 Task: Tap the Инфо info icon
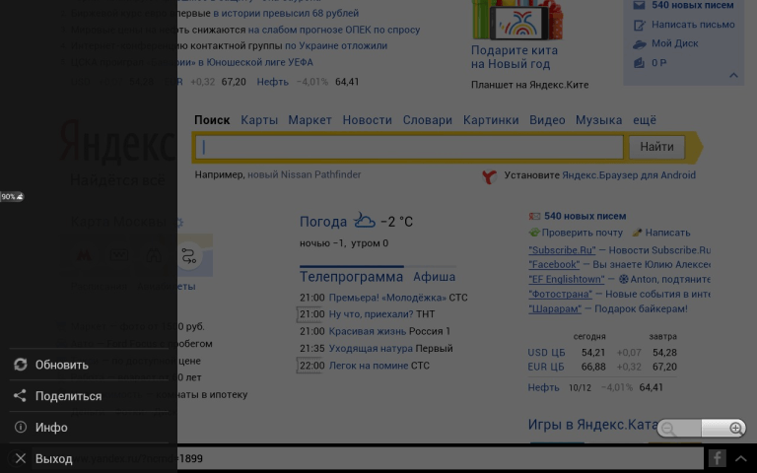(x=20, y=428)
